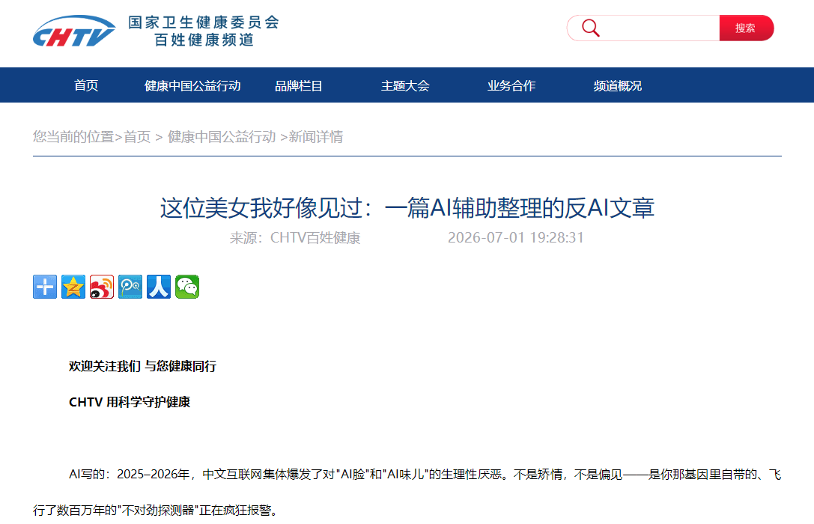
Task: Go to 首页 breadcrumb link
Action: (137, 137)
